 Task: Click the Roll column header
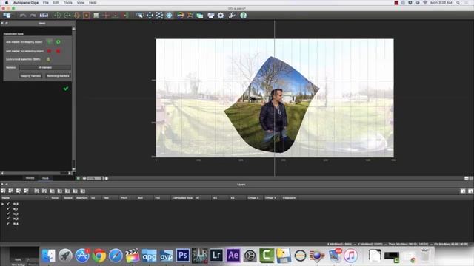[x=140, y=198]
